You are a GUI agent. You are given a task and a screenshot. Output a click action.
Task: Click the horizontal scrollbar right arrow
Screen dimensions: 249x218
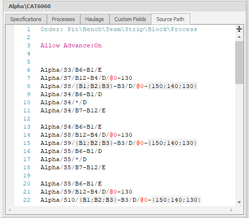pos(231,210)
